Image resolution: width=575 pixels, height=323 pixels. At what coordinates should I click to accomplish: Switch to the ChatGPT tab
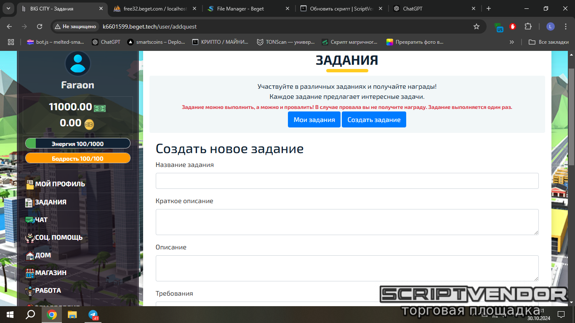click(434, 8)
